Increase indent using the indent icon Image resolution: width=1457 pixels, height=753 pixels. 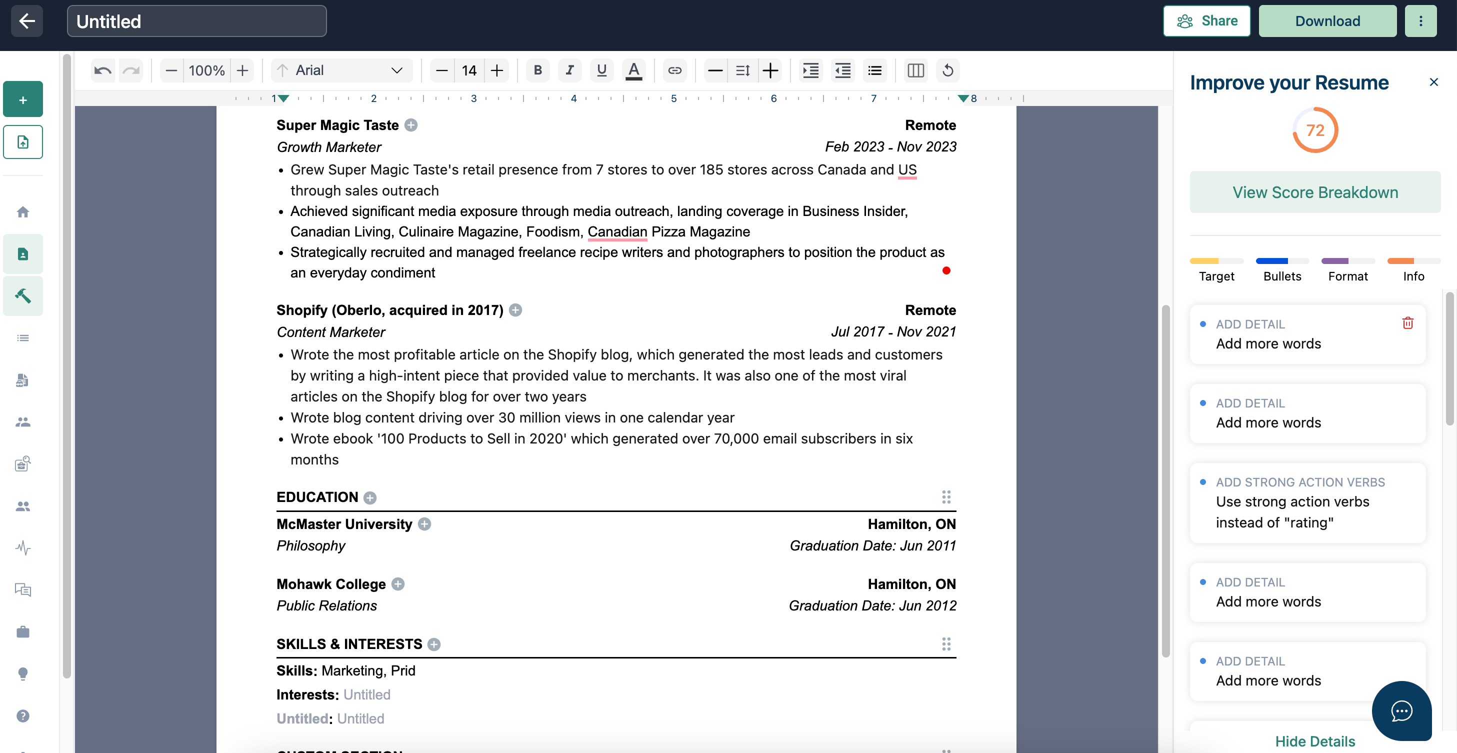pos(810,70)
